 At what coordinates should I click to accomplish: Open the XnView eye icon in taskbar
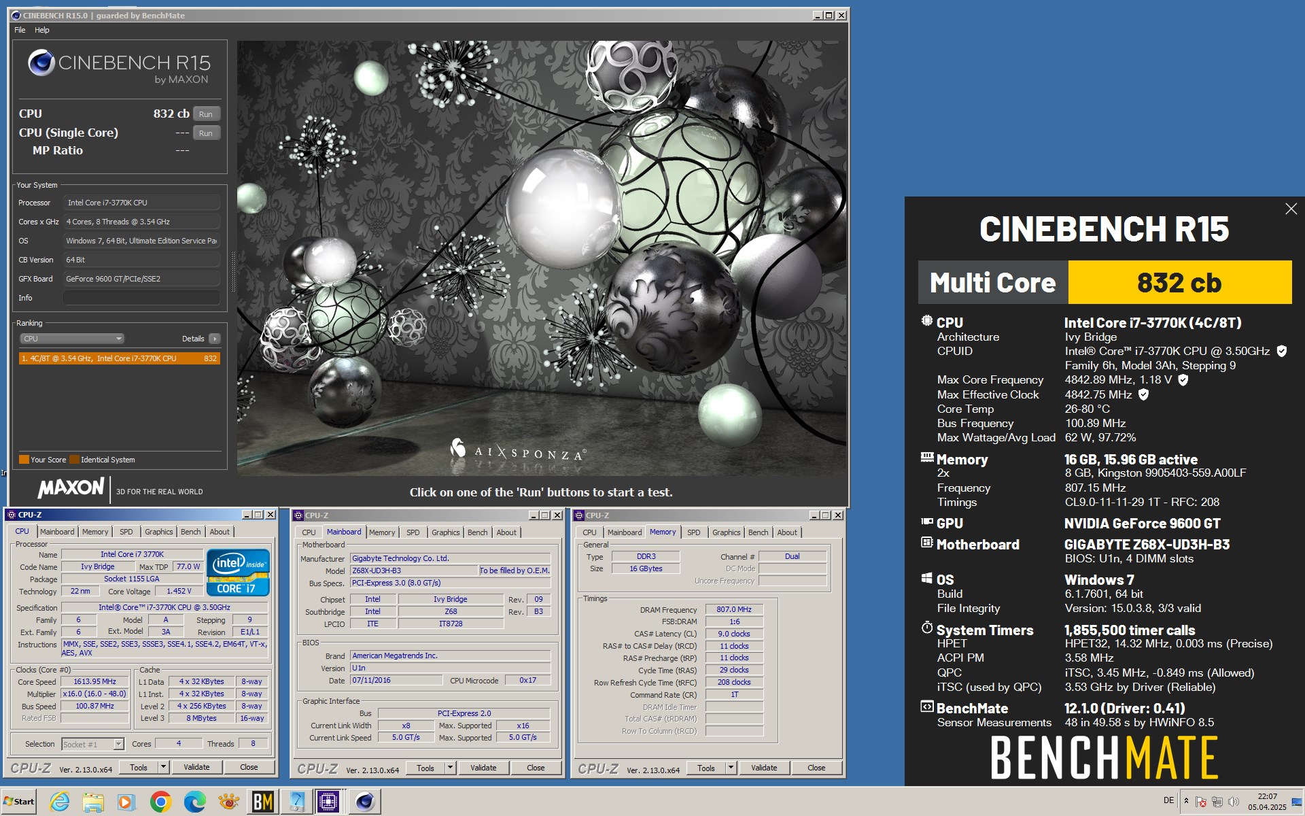228,802
